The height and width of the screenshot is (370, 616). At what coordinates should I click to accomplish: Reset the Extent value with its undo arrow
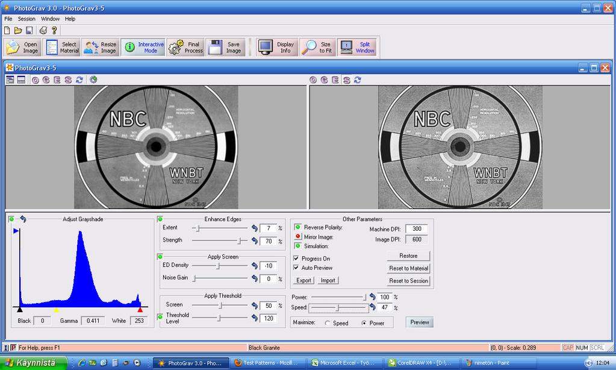pos(255,228)
